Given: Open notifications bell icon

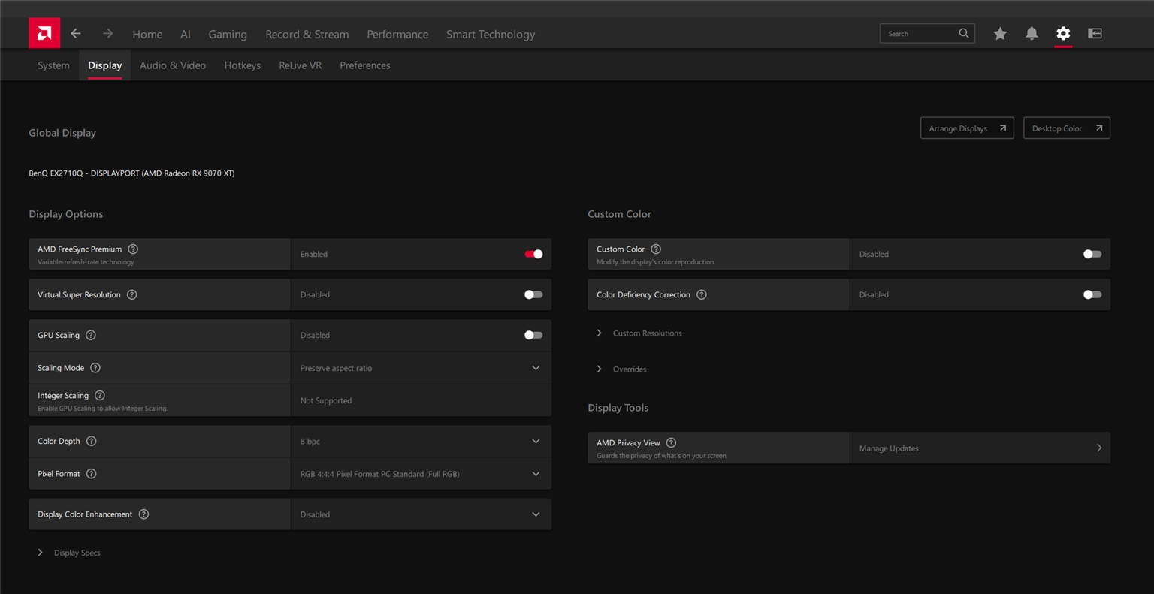Looking at the screenshot, I should point(1032,33).
